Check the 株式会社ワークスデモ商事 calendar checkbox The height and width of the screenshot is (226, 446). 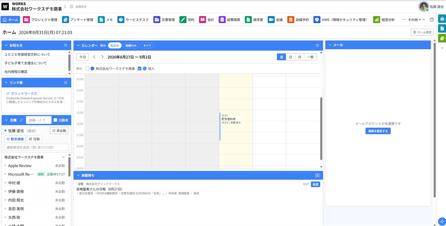(87, 68)
